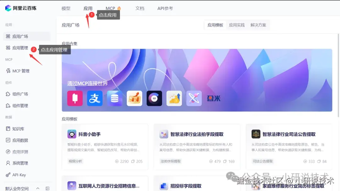Open the 文档 top navigation item
The width and height of the screenshot is (340, 191).
coord(140,8)
